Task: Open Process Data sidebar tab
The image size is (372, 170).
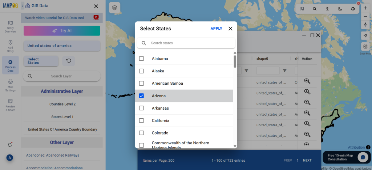Action: [11, 65]
